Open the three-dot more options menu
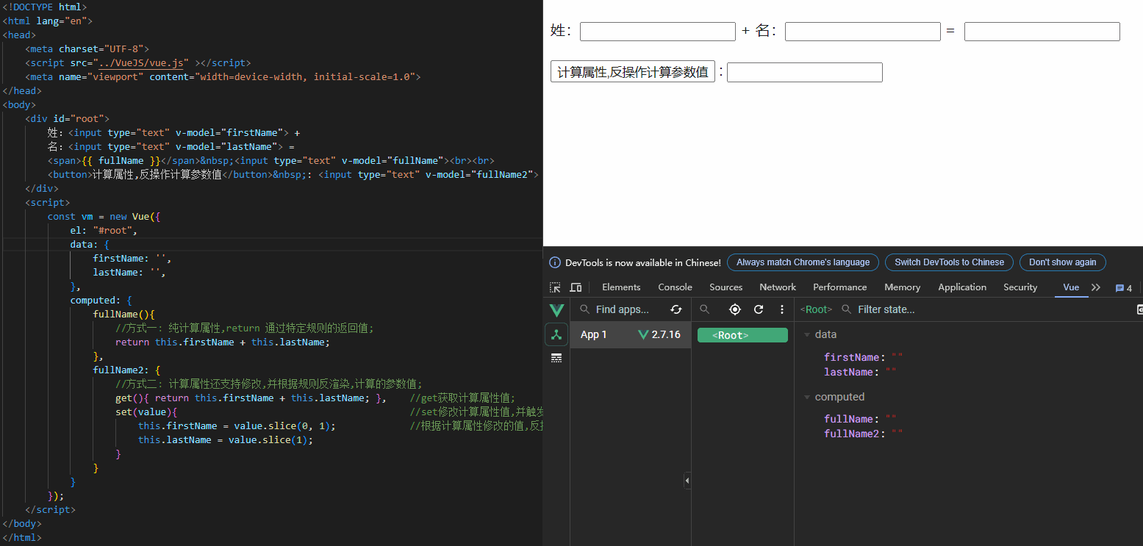This screenshot has width=1143, height=546. [x=782, y=309]
